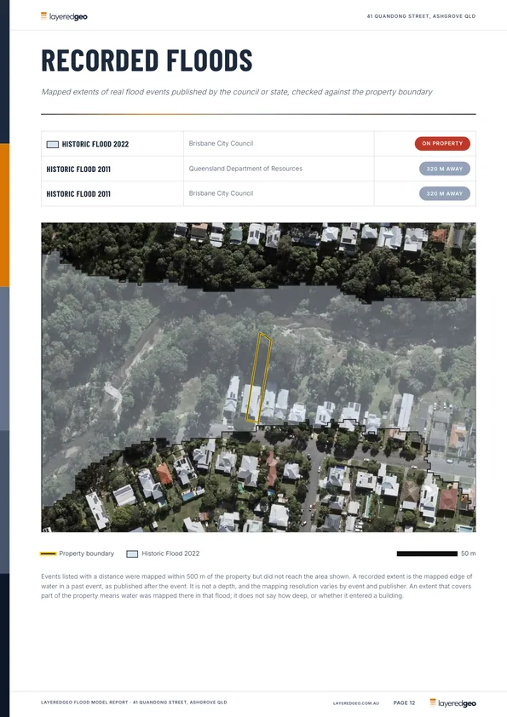Click the 'PAGE 12' footer text

404,703
